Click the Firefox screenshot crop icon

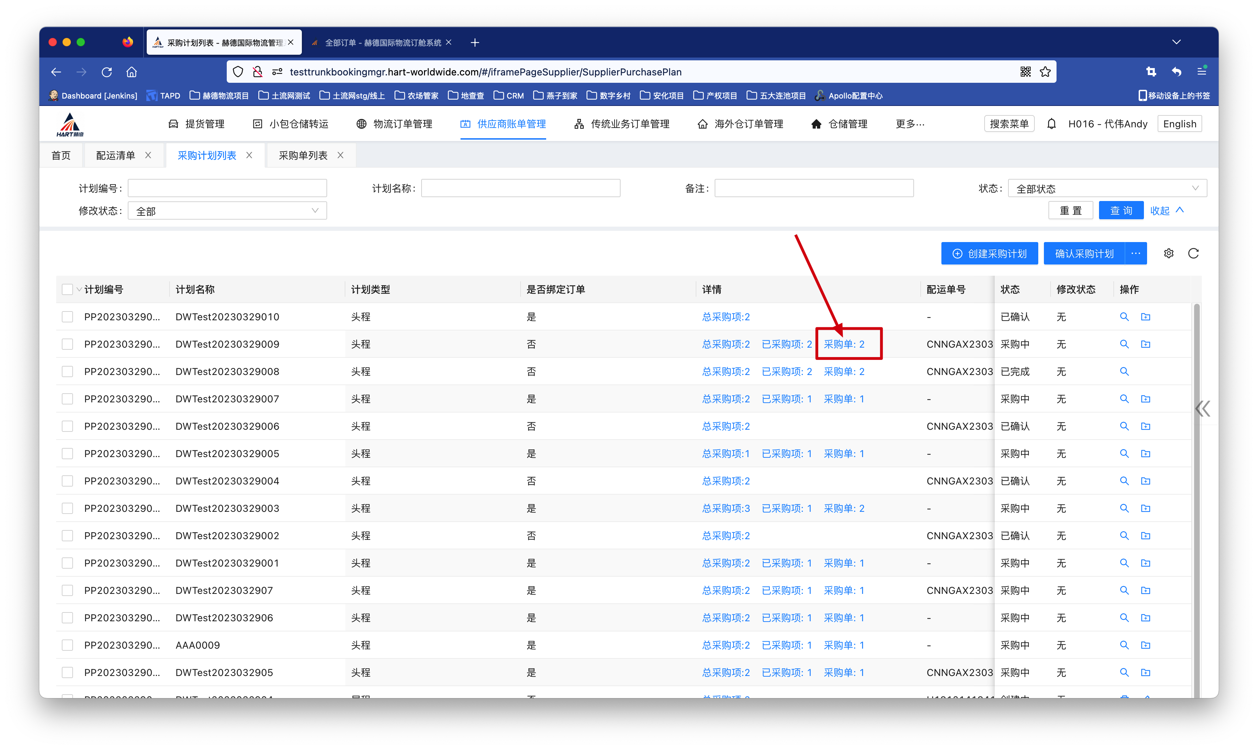(x=1151, y=72)
